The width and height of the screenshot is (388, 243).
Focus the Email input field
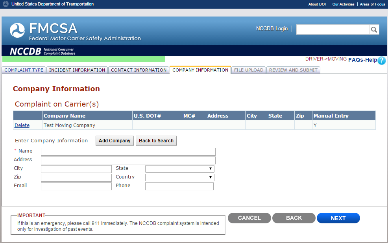coord(76,186)
